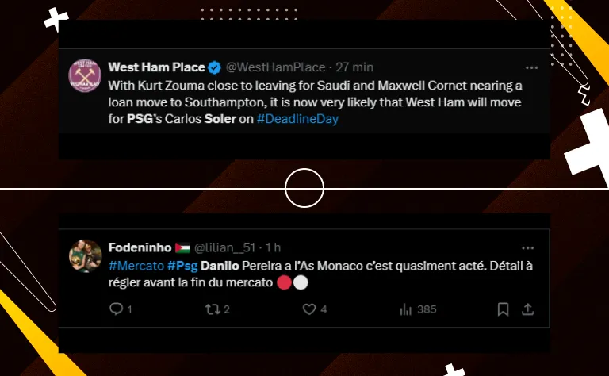
Task: Like the Fodeninho tweet with heart icon
Action: click(x=309, y=309)
